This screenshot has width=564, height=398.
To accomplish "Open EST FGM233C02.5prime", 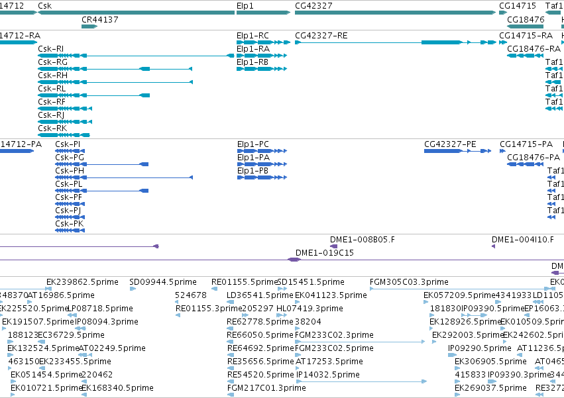I will point(334,348).
